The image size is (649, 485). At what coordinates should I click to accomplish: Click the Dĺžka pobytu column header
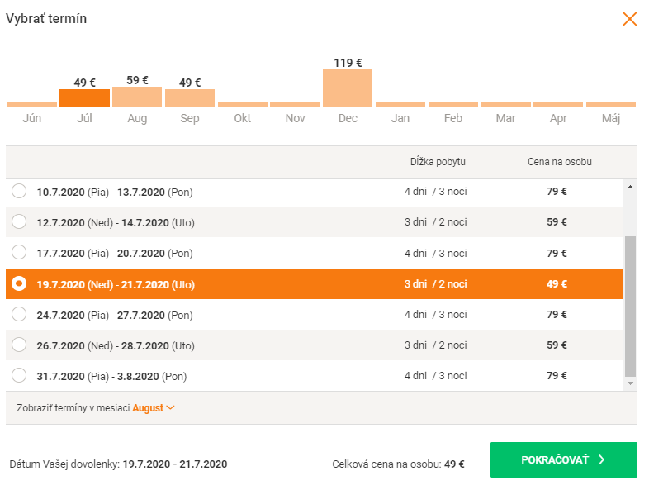[x=438, y=162]
